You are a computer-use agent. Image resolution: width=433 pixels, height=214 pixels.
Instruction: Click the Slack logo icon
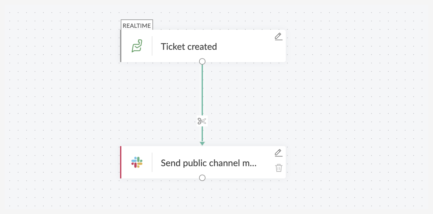[137, 162]
